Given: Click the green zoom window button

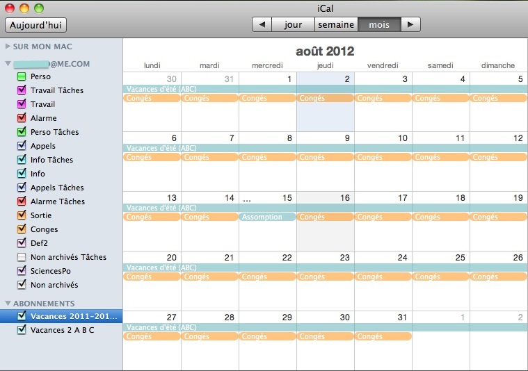Looking at the screenshot, I should pyautogui.click(x=39, y=8).
